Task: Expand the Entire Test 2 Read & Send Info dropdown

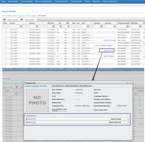Action: tap(128, 122)
